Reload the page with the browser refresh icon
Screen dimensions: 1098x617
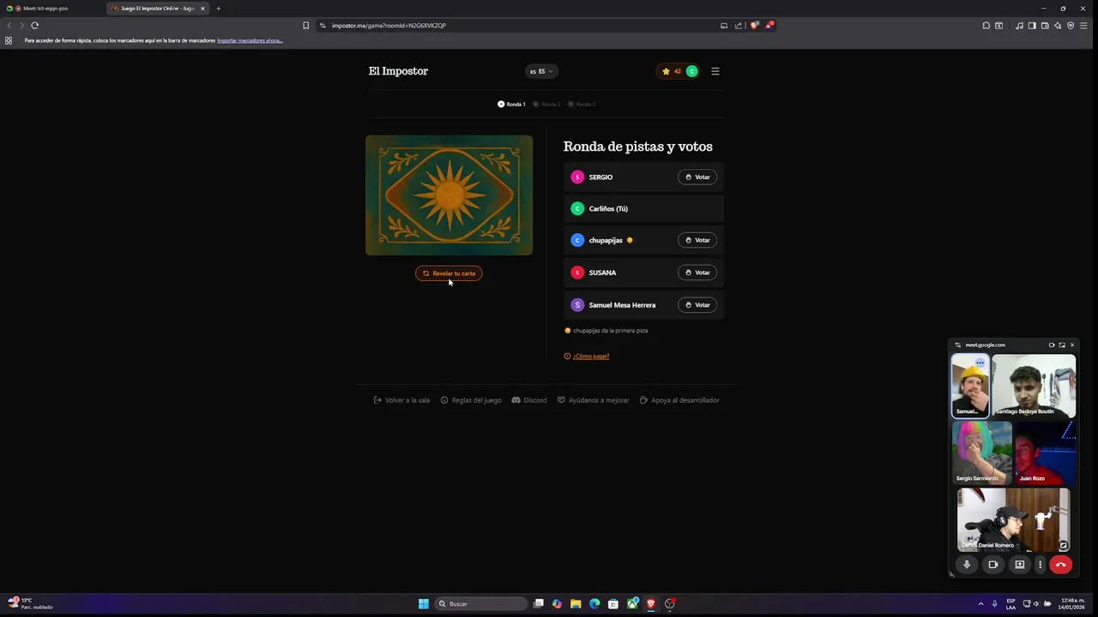pyautogui.click(x=34, y=26)
